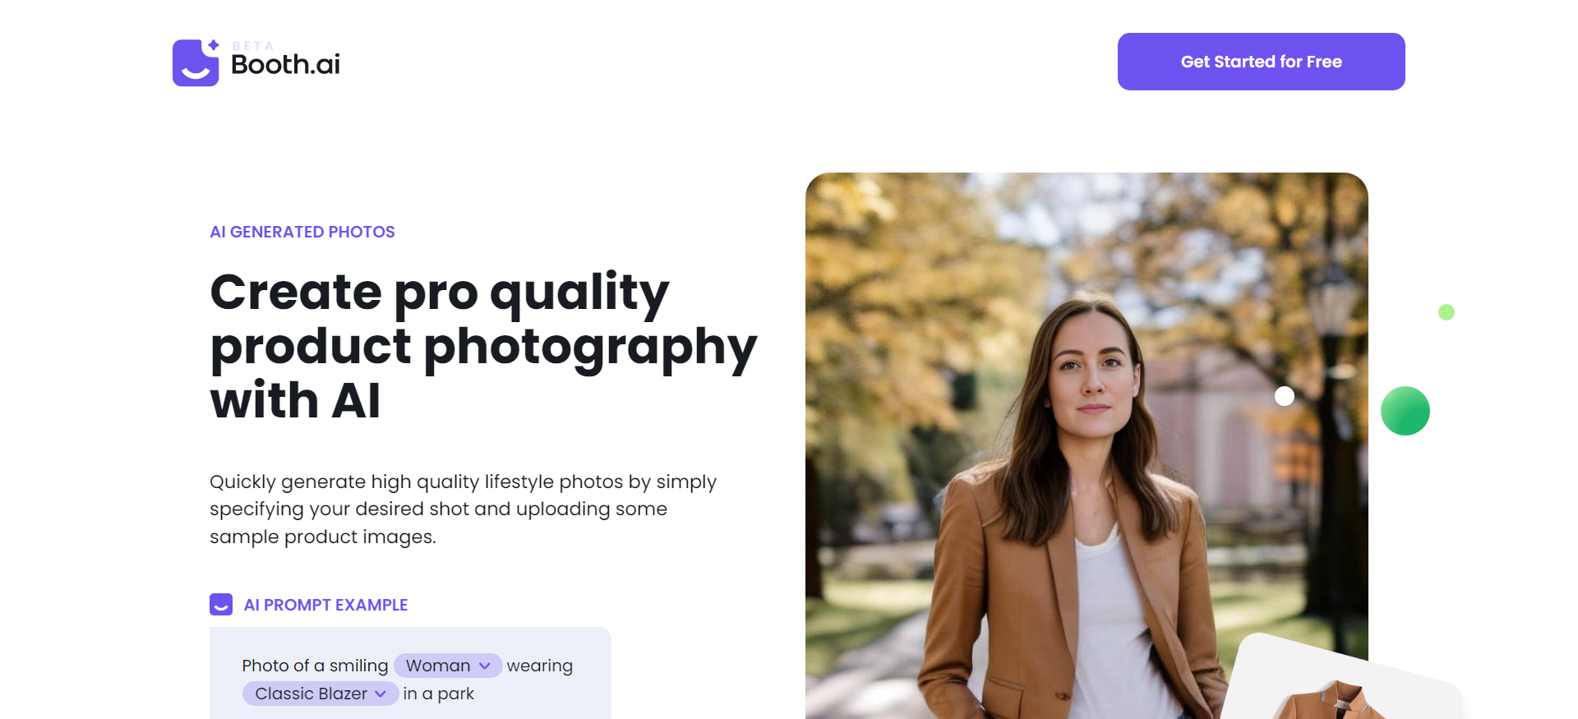Click the large green sphere decoration
This screenshot has width=1578, height=719.
click(1405, 411)
